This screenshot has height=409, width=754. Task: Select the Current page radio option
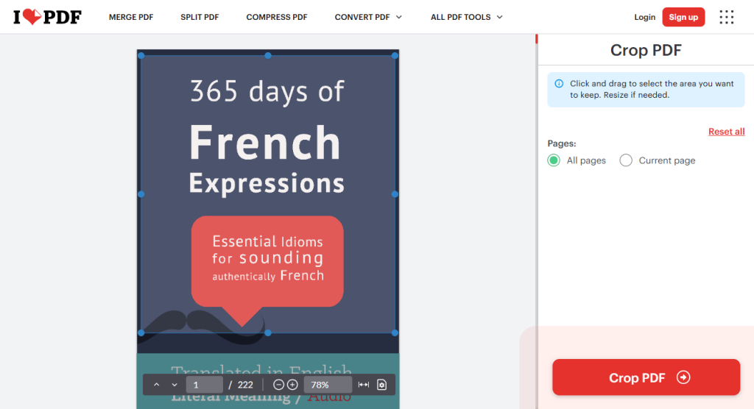(x=626, y=160)
